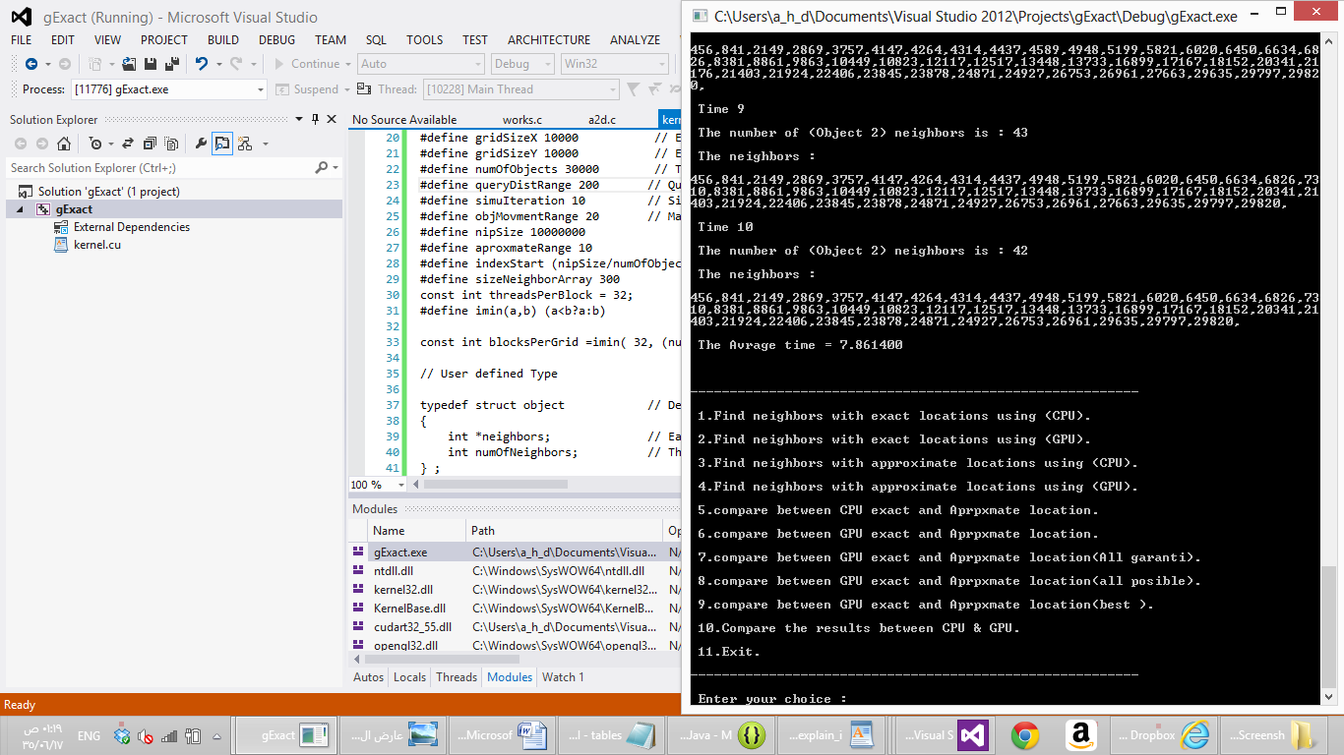Click the volume muted tray icon
1344x755 pixels.
pyautogui.click(x=146, y=735)
